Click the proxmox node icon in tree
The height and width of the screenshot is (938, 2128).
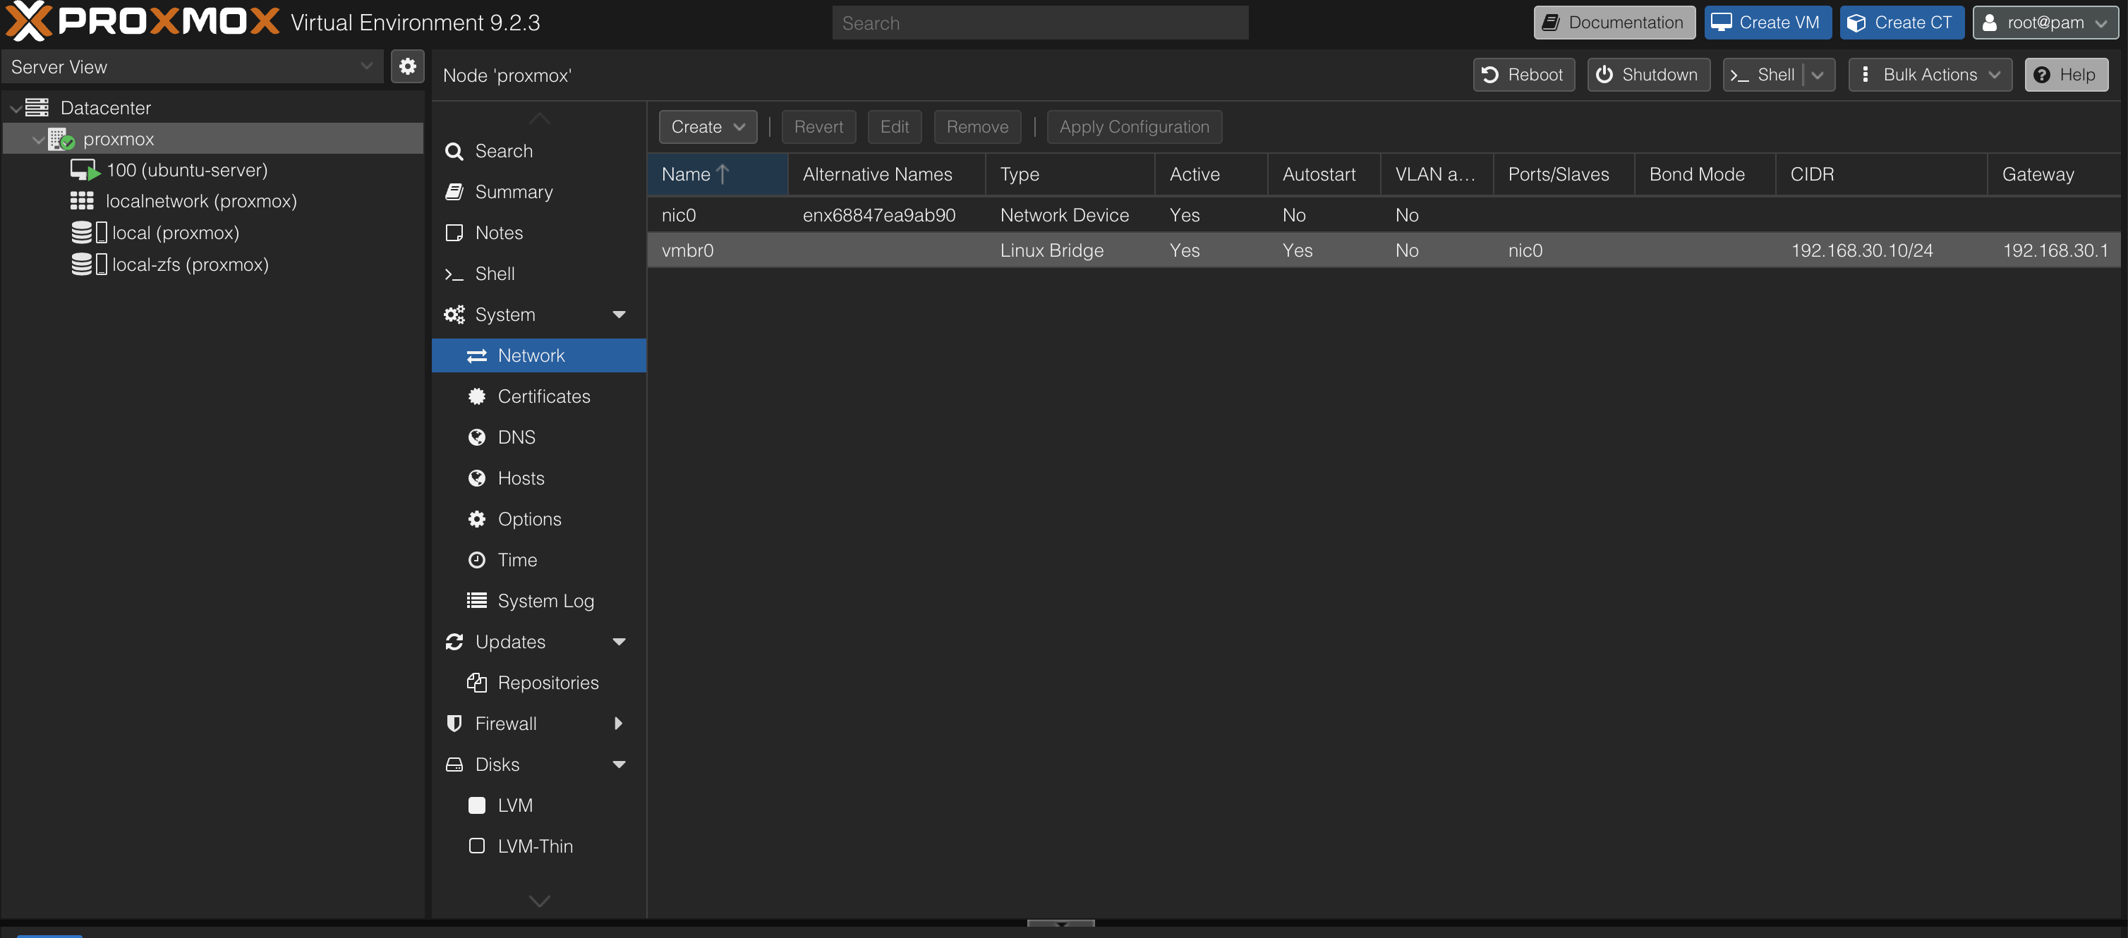coord(61,140)
